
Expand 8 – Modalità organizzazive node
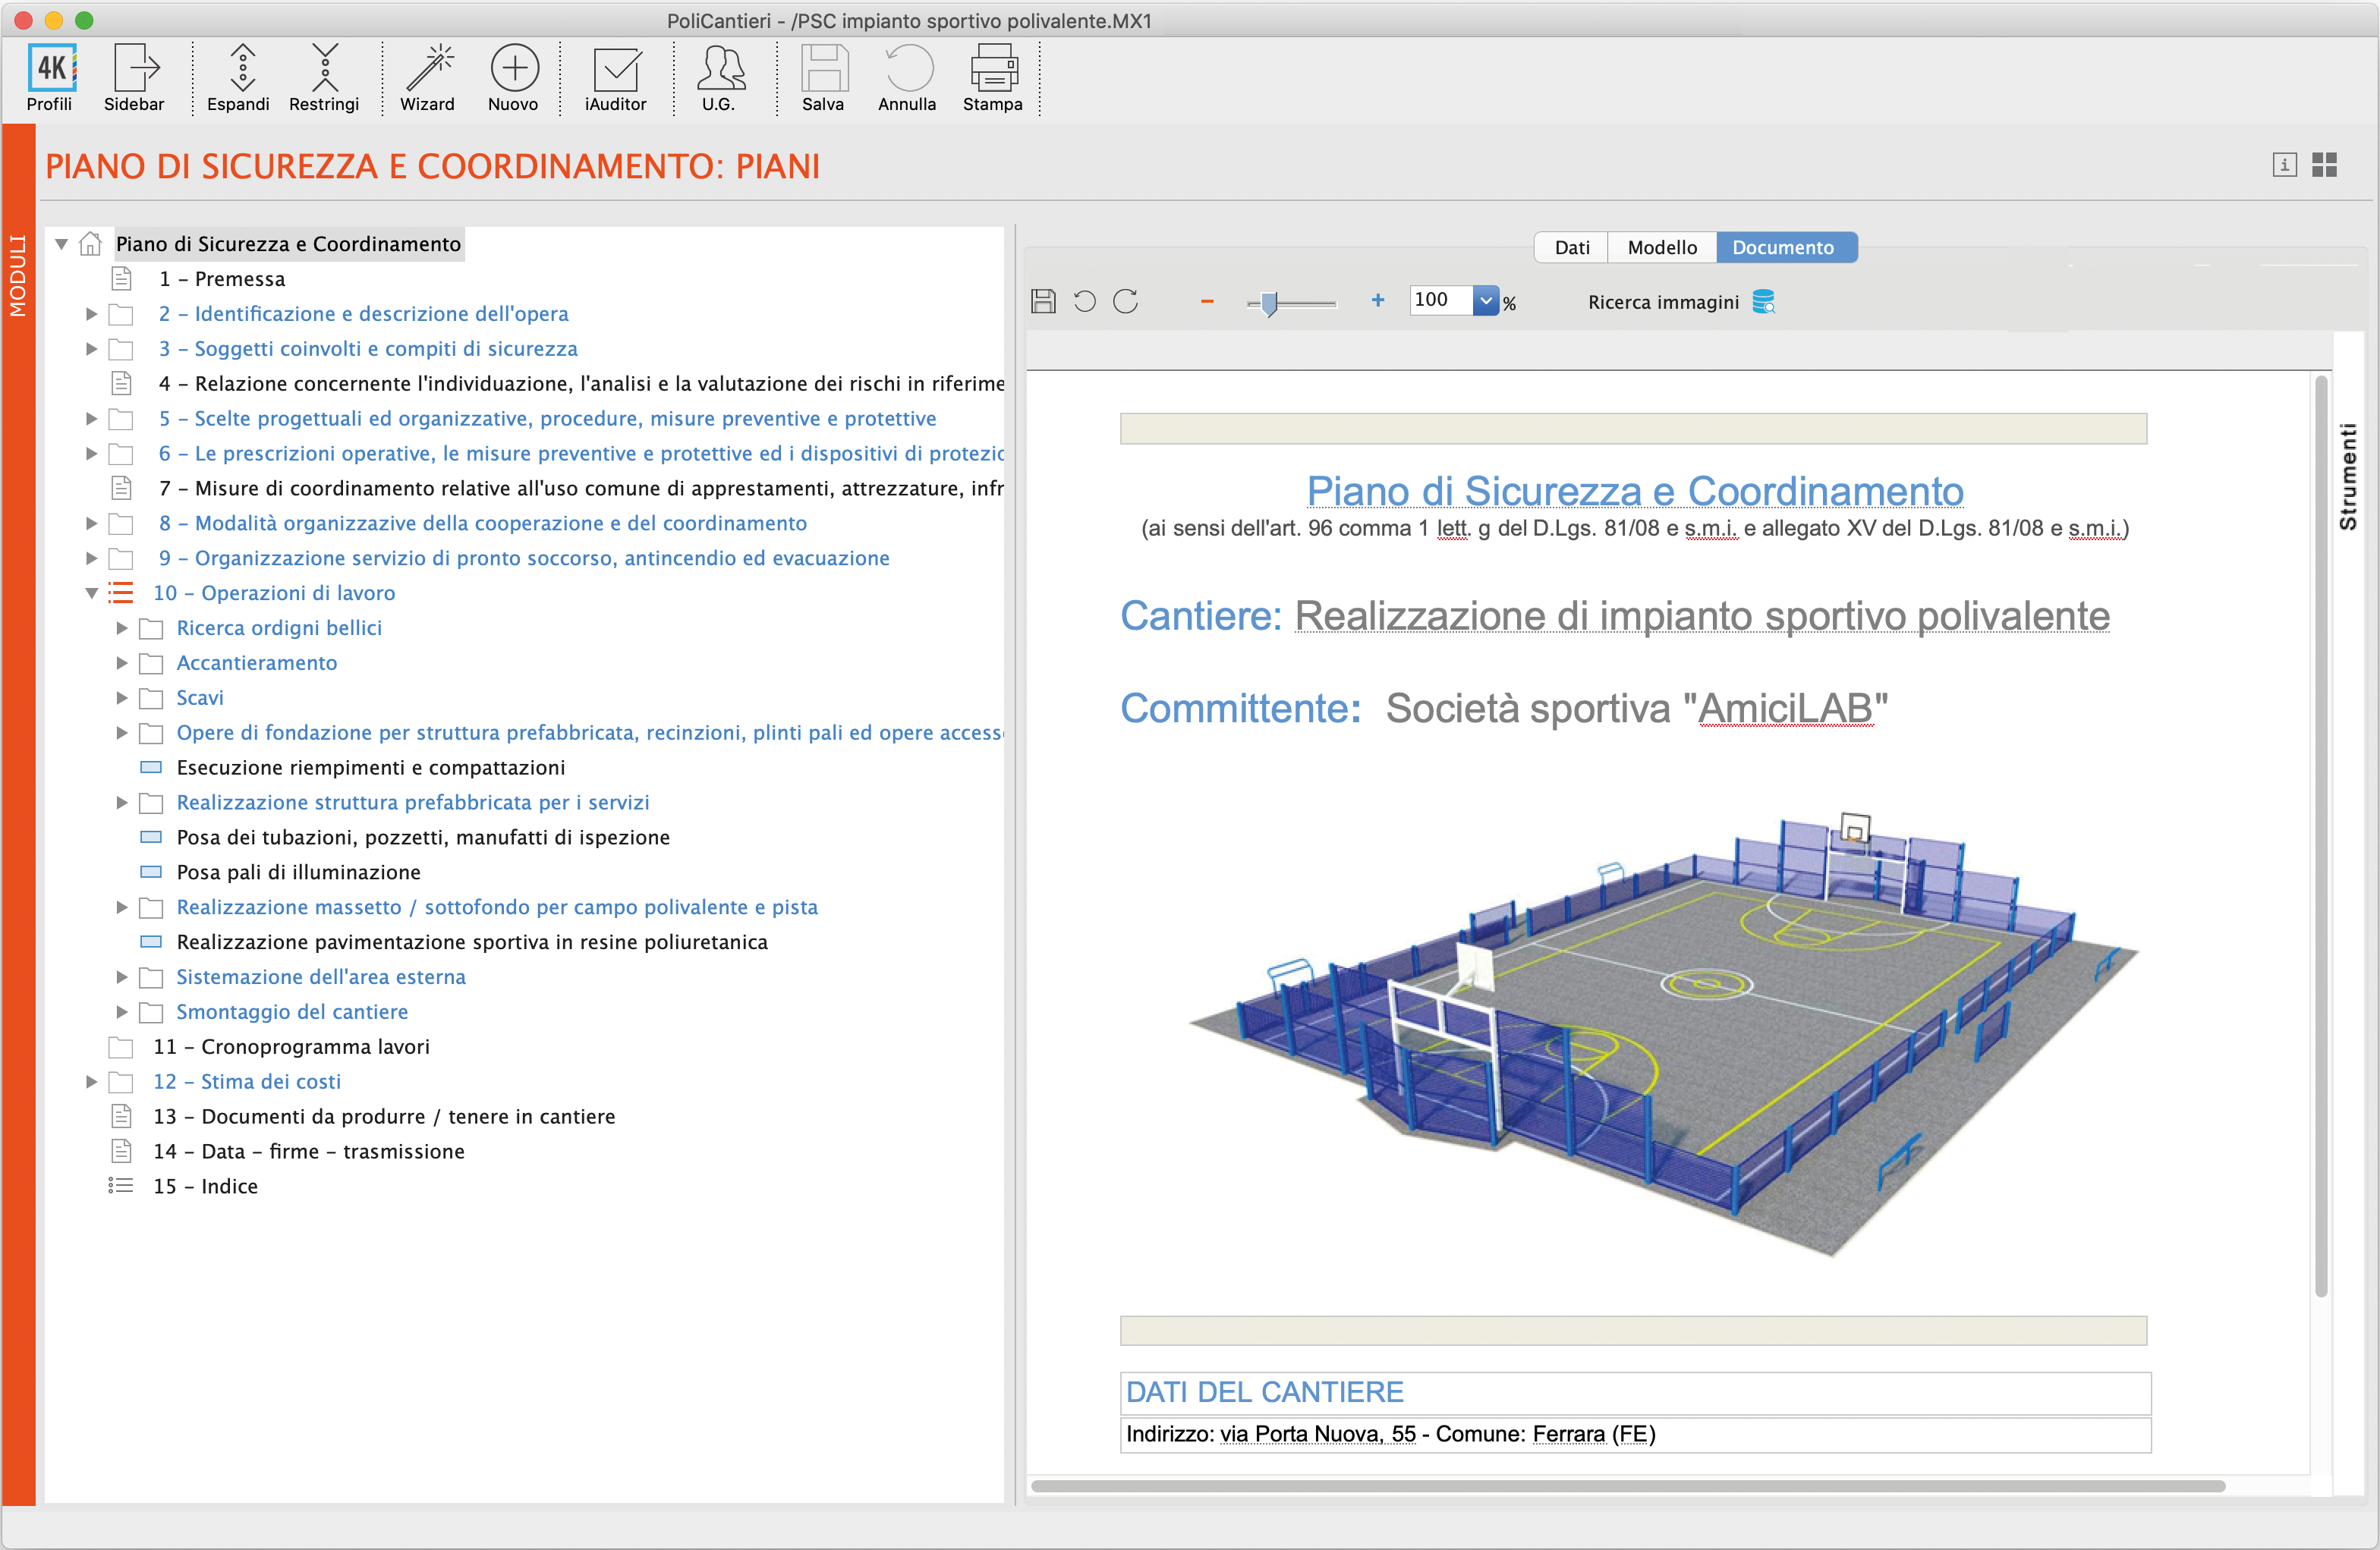coord(91,523)
